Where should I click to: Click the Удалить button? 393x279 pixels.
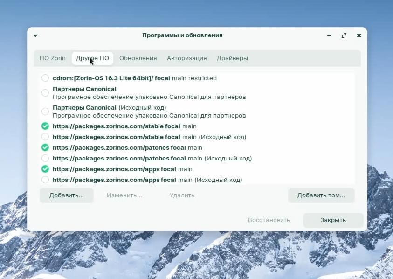point(182,195)
